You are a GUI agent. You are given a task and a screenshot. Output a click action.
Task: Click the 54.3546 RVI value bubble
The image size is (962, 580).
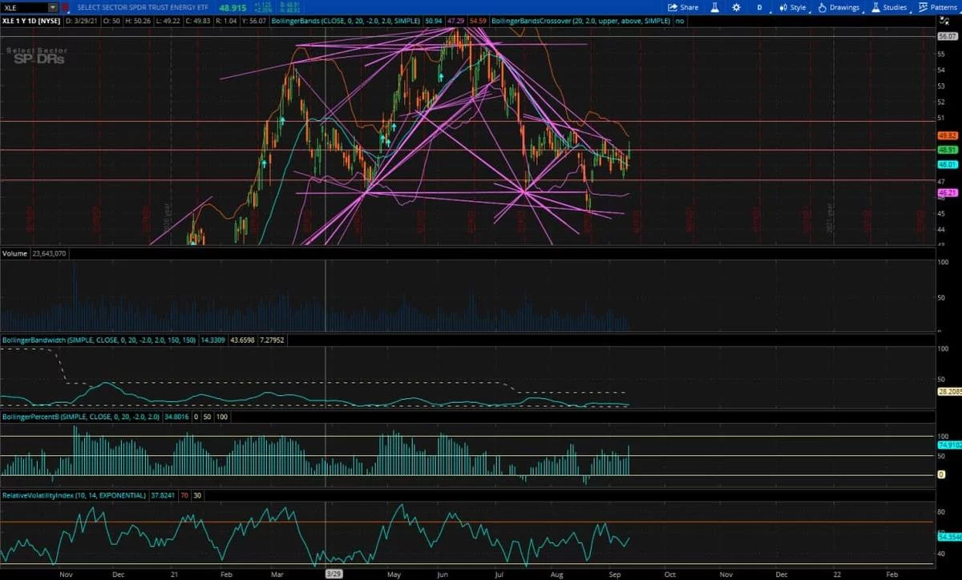point(949,537)
